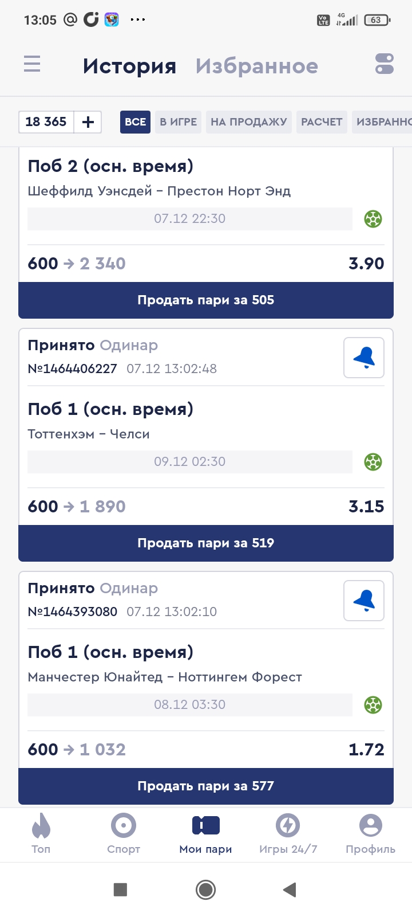Go to Профиль

[370, 834]
